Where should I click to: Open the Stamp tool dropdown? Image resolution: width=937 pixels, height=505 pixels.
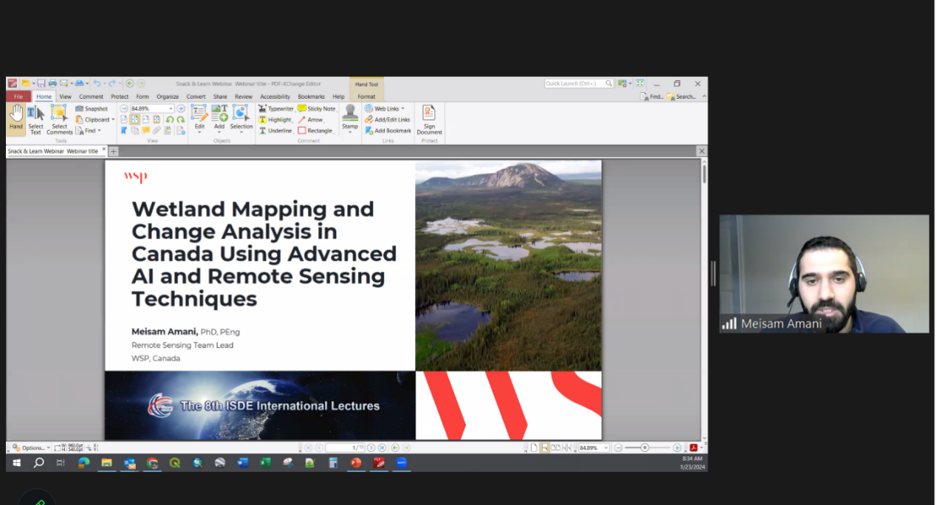[x=350, y=118]
